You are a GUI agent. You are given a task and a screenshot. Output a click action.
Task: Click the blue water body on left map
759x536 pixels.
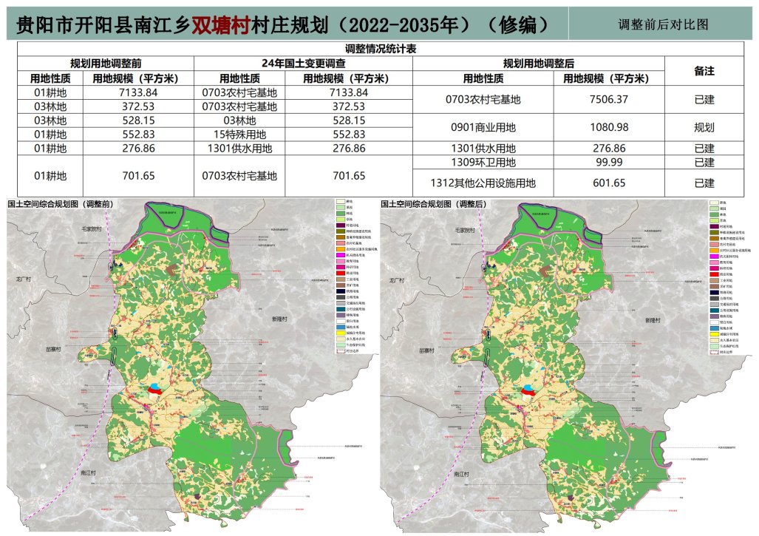click(x=155, y=387)
